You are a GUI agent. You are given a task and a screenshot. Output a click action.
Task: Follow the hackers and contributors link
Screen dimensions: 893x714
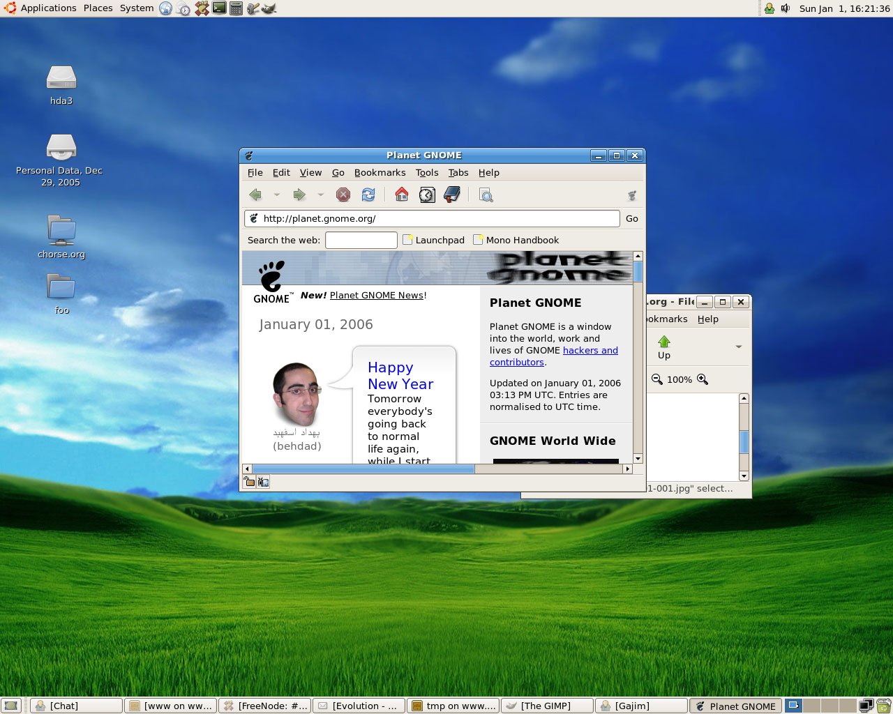pos(554,356)
